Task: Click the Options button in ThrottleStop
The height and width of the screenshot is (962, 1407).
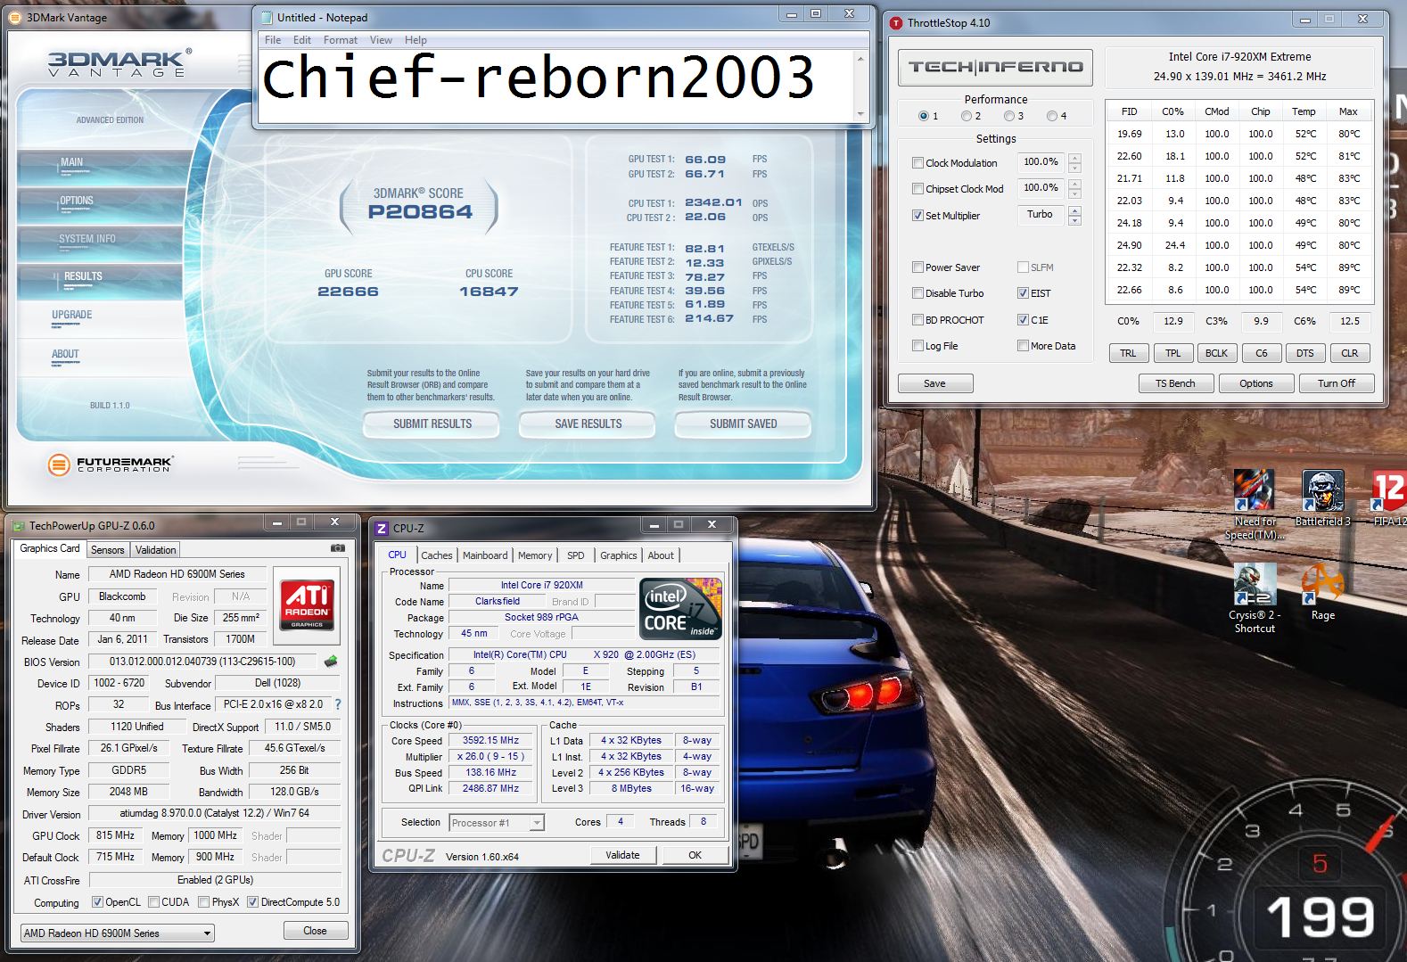Action: [1255, 382]
